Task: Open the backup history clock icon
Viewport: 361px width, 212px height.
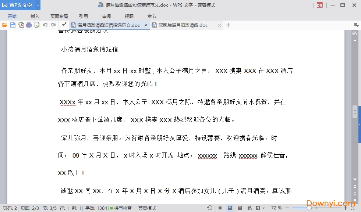Action: (x=209, y=208)
